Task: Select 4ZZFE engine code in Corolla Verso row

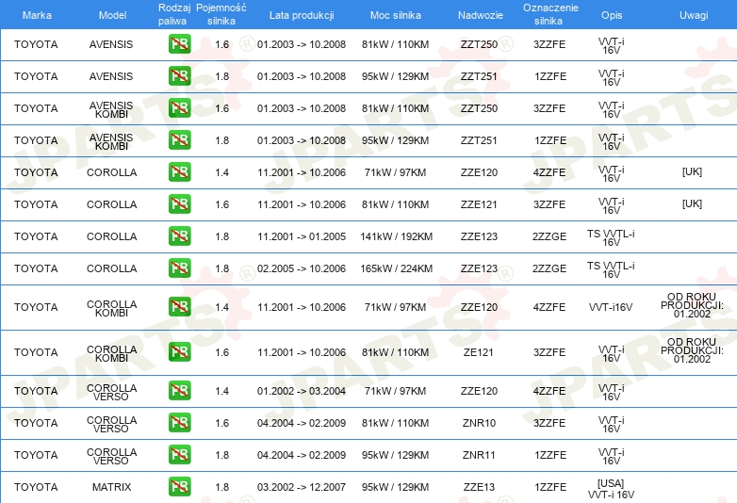Action: (549, 391)
